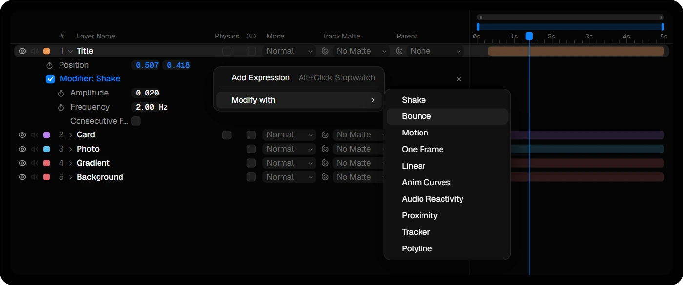Click Card layer track matte spiral icon
The image size is (683, 285).
[325, 135]
